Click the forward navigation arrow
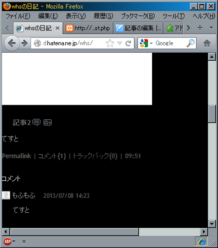 click(24, 43)
